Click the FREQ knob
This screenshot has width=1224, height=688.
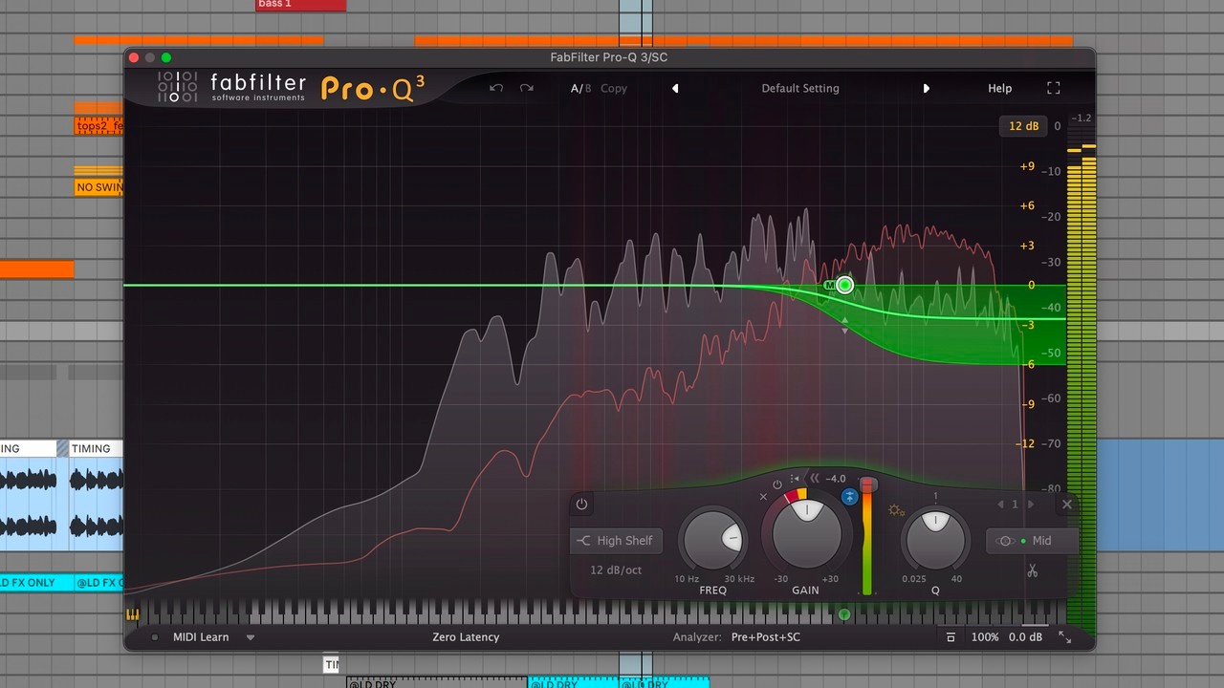pos(714,538)
